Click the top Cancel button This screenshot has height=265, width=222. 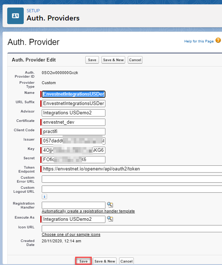[x=135, y=60]
